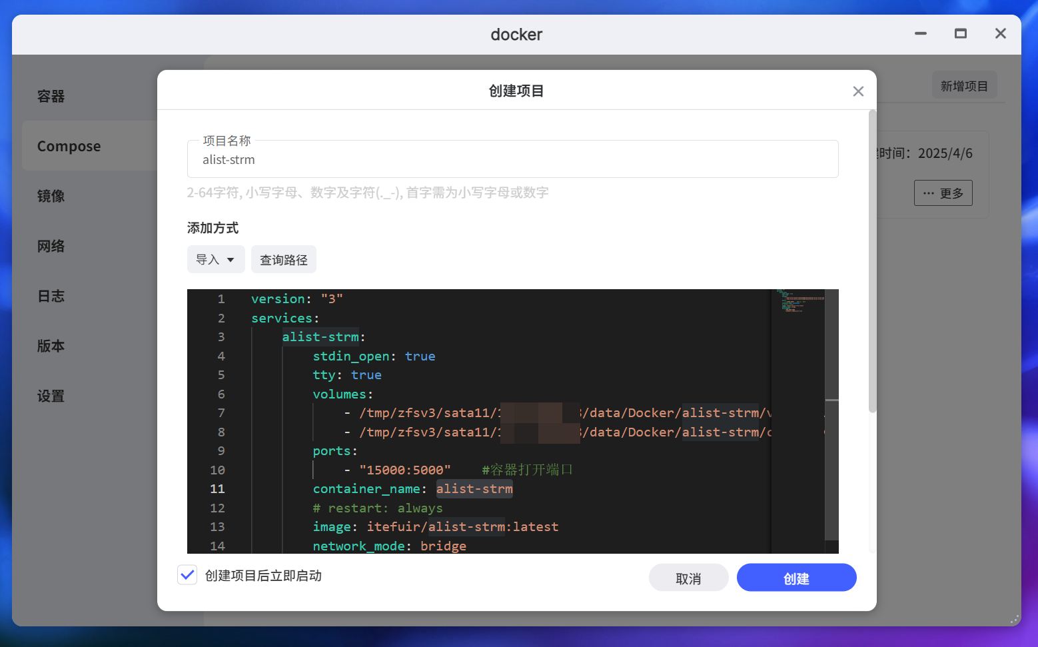Click the 更多 button with ellipsis
Viewport: 1038px width, 647px height.
[943, 193]
